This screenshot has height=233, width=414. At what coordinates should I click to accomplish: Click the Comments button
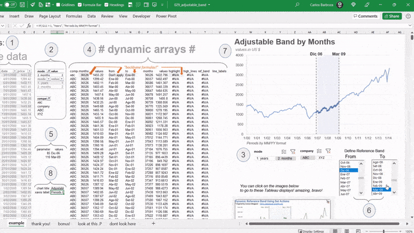pyautogui.click(x=366, y=16)
